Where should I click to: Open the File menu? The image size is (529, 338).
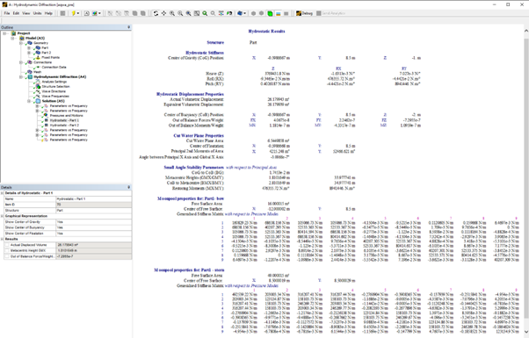(7, 13)
